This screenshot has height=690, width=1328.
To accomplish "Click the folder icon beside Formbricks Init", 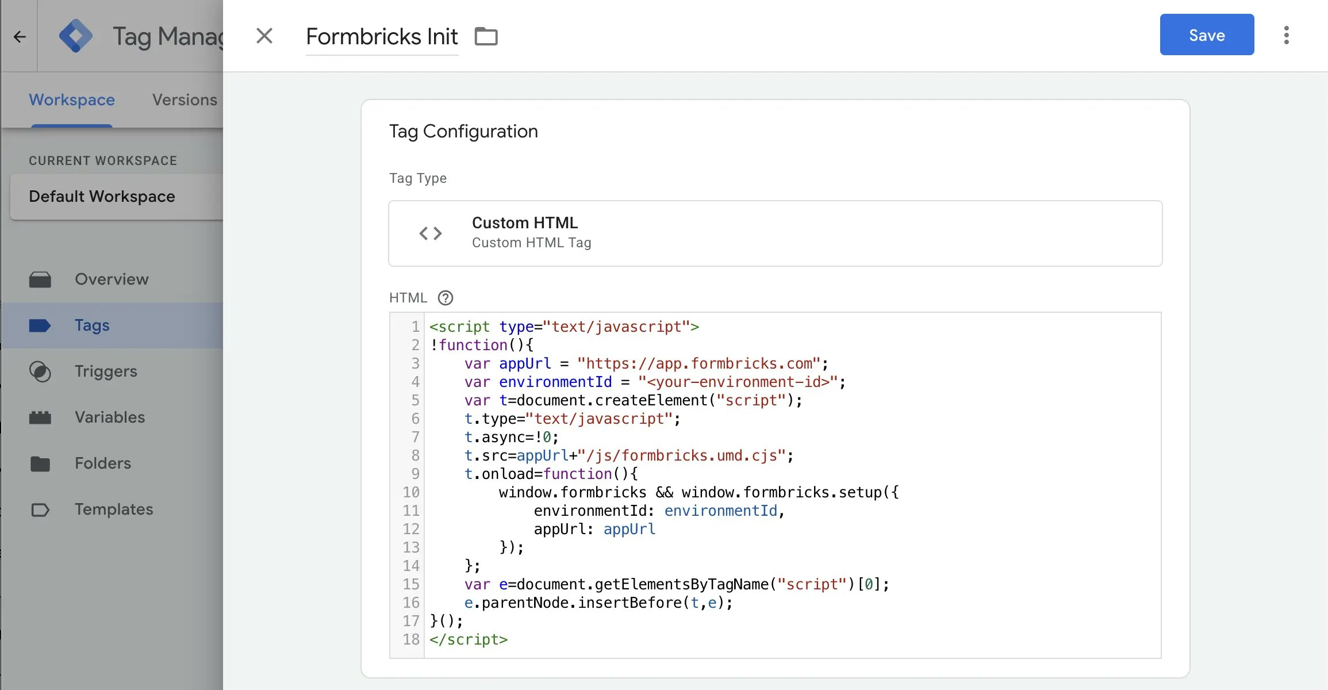I will (486, 36).
